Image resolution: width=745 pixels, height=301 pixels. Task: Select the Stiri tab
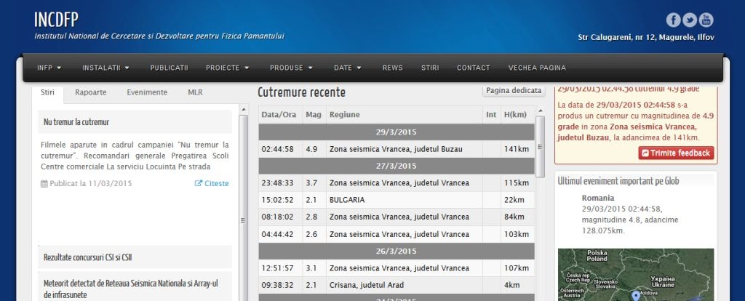(47, 92)
